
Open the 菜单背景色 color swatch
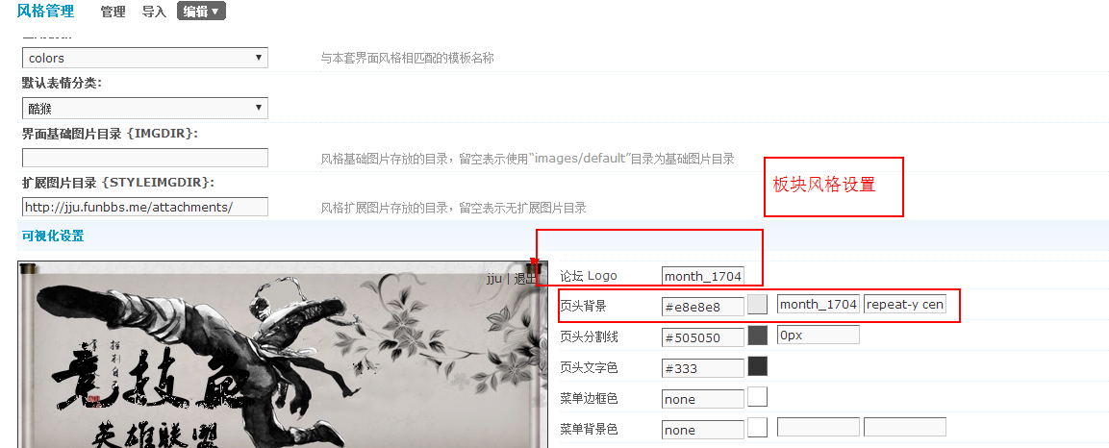pos(758,428)
